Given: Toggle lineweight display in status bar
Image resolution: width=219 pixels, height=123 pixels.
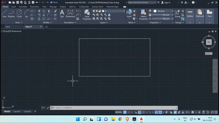Looking at the screenshot, I should point(167,112).
